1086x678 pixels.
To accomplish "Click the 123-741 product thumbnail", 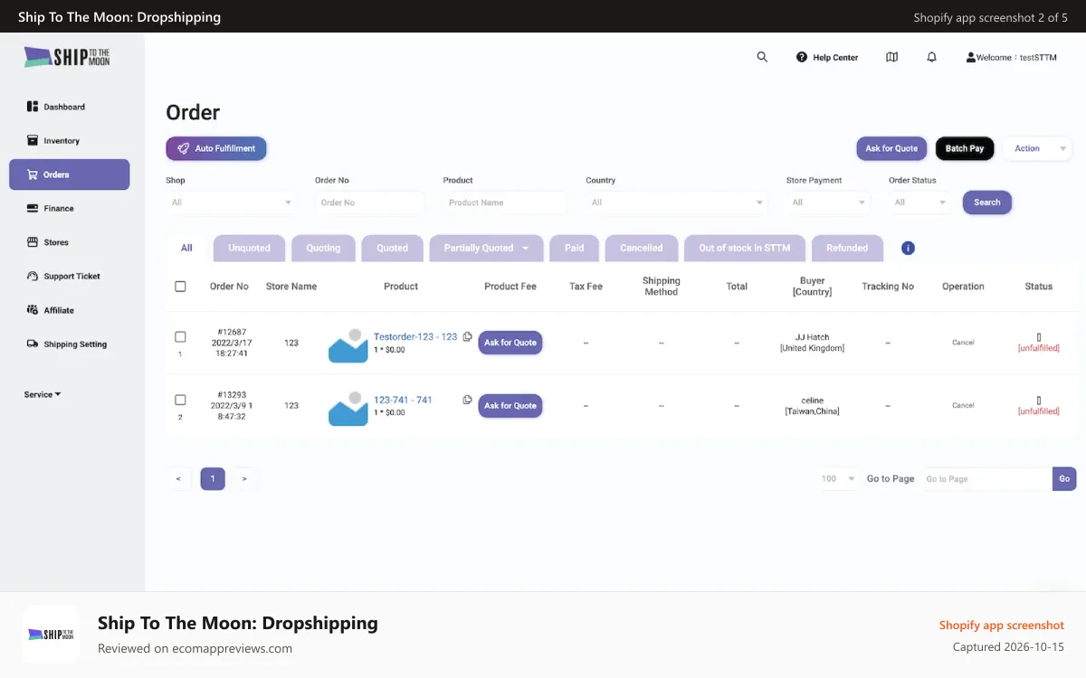I will click(x=348, y=409).
